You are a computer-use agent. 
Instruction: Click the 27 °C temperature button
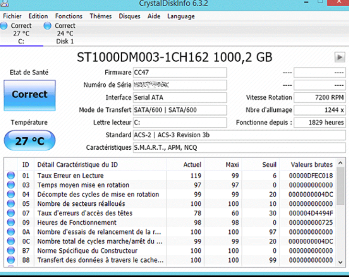(x=30, y=141)
